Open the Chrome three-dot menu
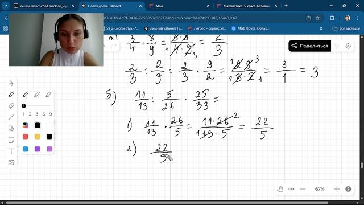This screenshot has height=205, width=364. click(x=357, y=18)
